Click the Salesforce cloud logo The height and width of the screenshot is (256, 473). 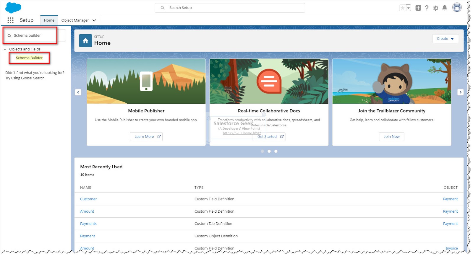point(13,8)
